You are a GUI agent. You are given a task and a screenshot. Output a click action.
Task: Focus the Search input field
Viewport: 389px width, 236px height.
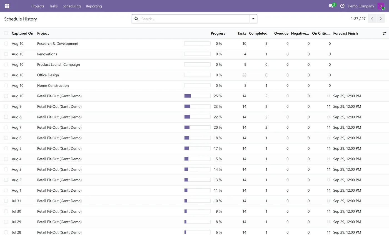point(194,19)
